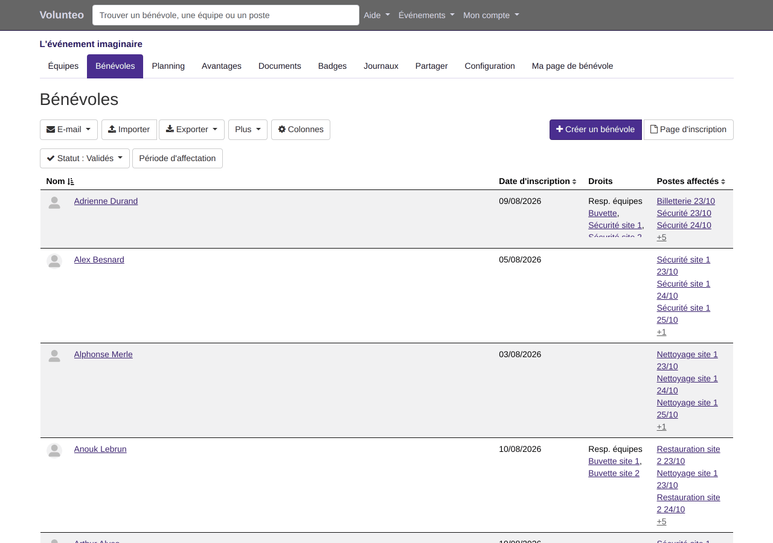
Task: Open L'événement imaginaire event link
Action: point(91,44)
